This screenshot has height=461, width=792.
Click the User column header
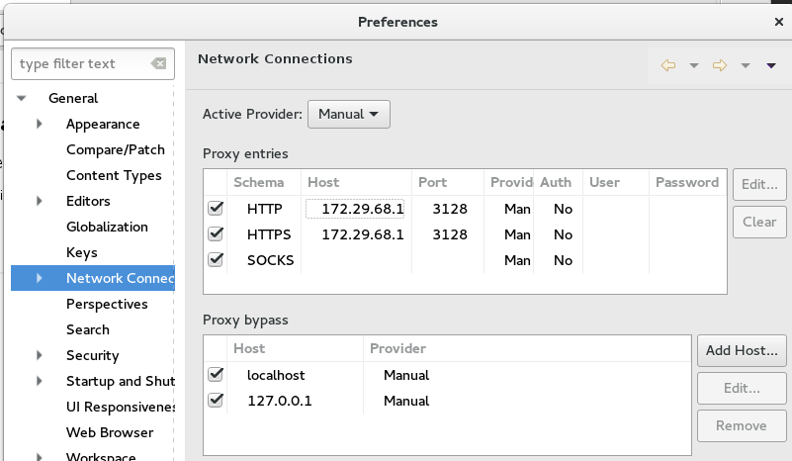click(616, 182)
